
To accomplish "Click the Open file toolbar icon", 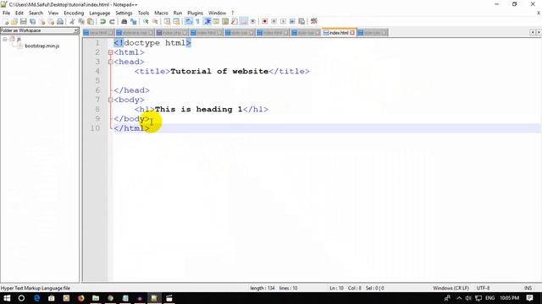I will click(14, 21).
